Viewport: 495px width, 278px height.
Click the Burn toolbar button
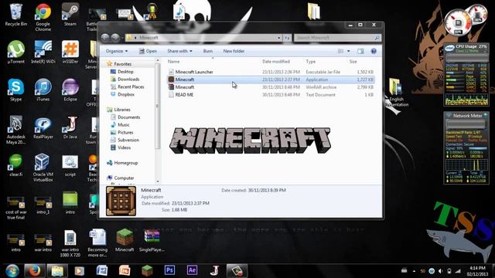tap(208, 51)
